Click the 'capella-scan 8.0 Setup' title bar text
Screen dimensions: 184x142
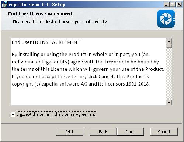pyautogui.click(x=37, y=5)
